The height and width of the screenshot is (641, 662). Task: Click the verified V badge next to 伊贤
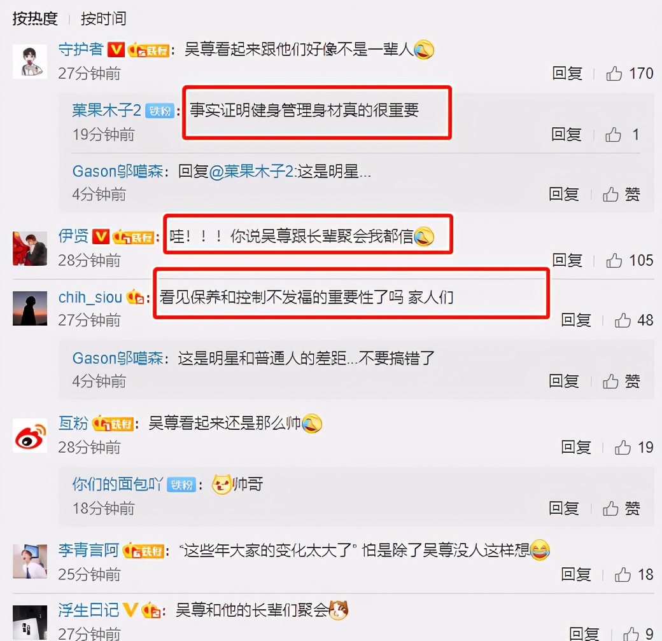pyautogui.click(x=101, y=236)
